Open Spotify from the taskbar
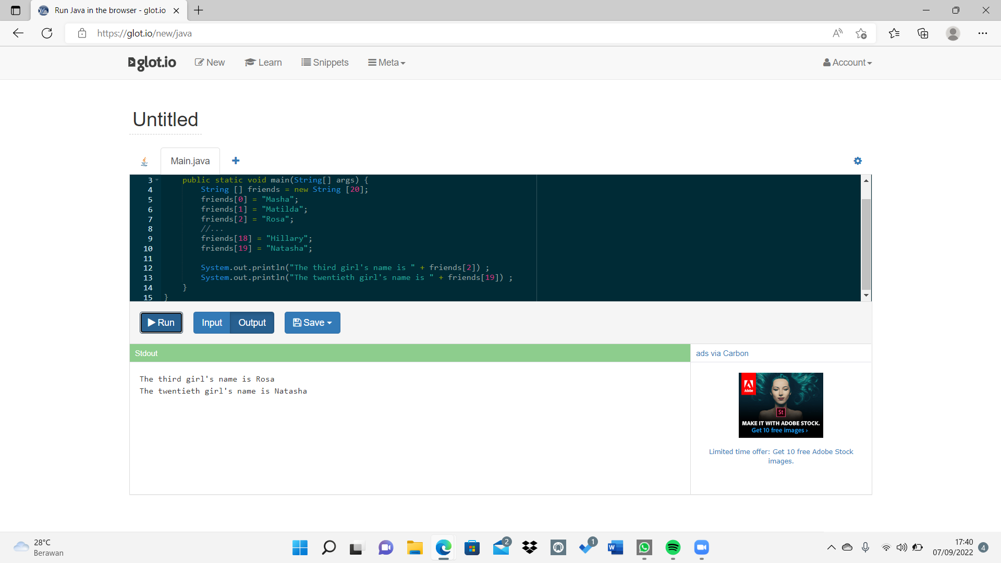Viewport: 1001px width, 563px height. coord(673,548)
